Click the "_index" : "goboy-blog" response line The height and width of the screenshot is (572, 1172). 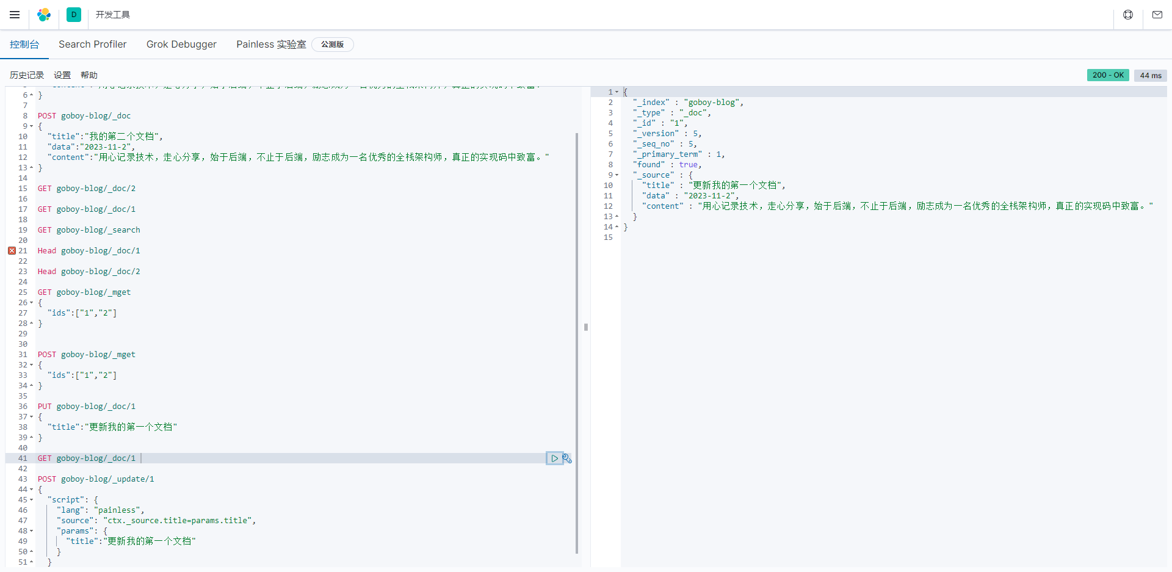click(x=689, y=103)
